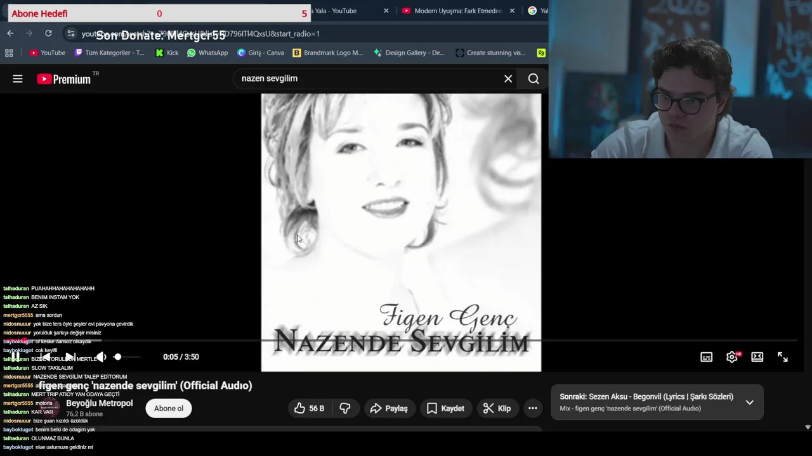This screenshot has height=456, width=812.
Task: Open the green bookmark at the bar's end
Action: coord(541,53)
